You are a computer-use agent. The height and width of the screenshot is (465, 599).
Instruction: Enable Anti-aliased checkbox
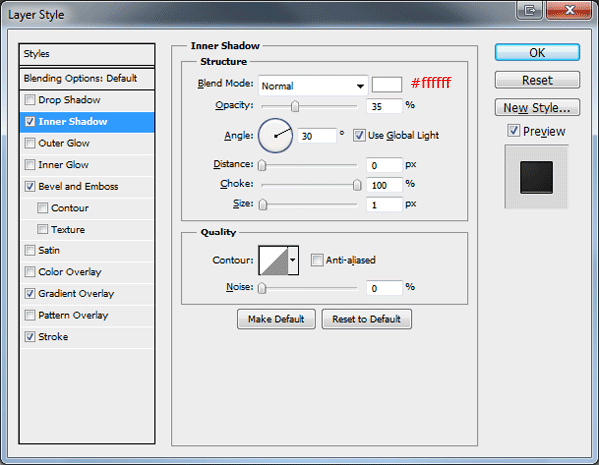pyautogui.click(x=317, y=260)
